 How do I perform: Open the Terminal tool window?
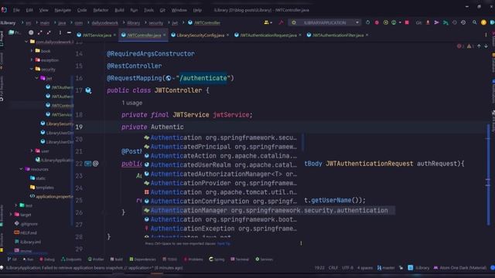click(x=240, y=259)
